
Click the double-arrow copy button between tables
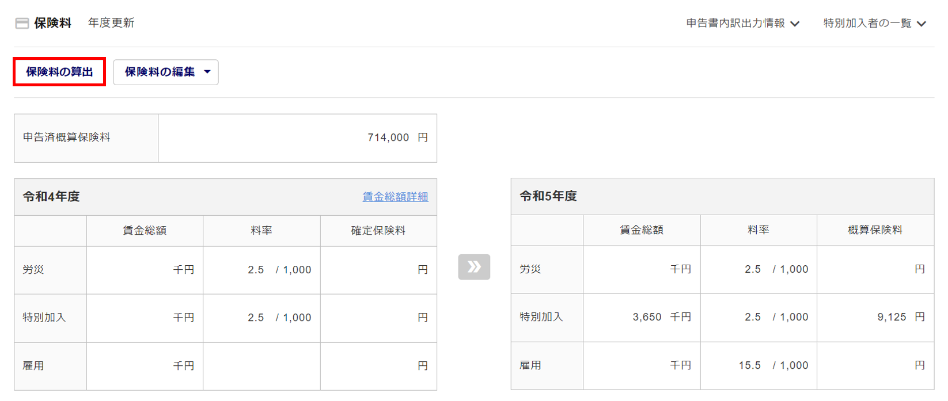point(474,267)
